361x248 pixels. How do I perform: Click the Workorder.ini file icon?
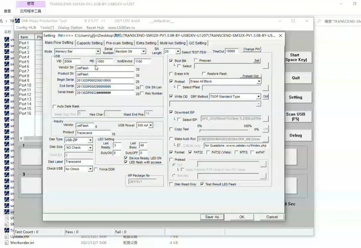click(7, 243)
